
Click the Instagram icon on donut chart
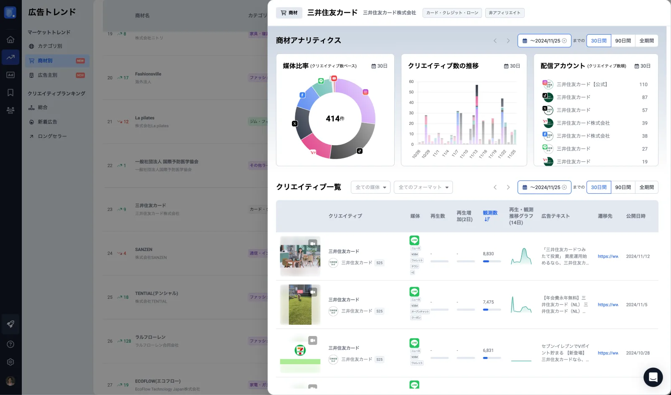[365, 92]
